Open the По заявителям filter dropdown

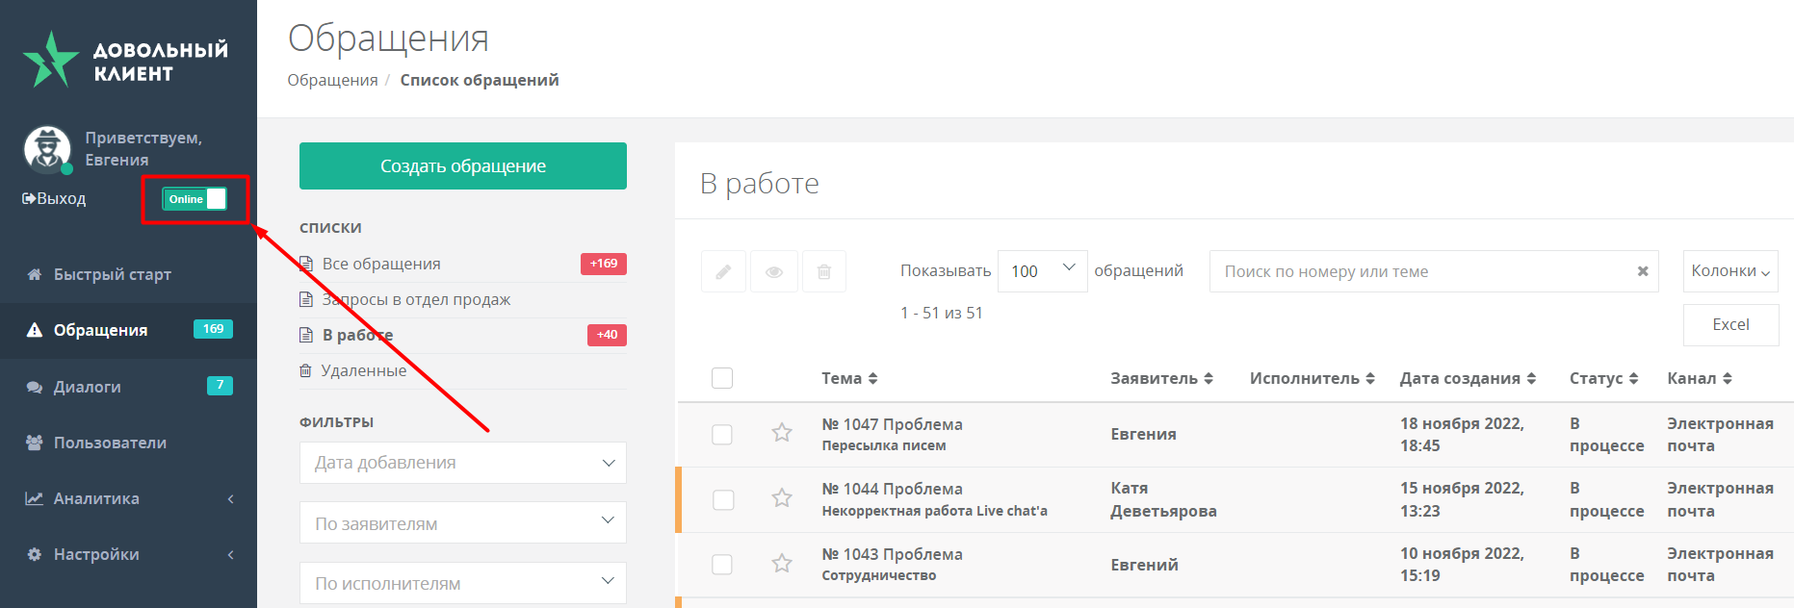click(463, 522)
